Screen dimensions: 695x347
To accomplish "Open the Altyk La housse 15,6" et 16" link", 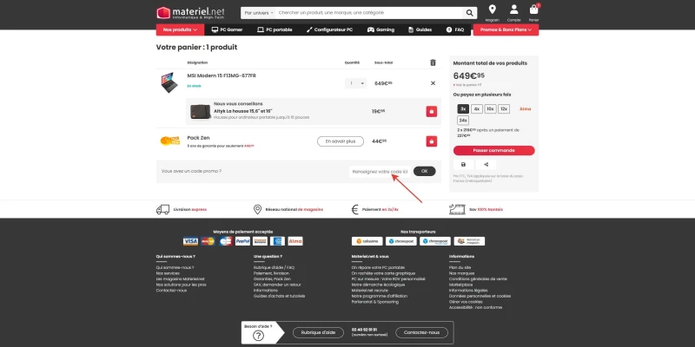I will pyautogui.click(x=243, y=111).
